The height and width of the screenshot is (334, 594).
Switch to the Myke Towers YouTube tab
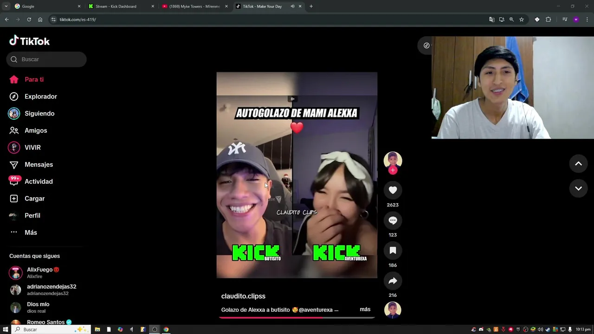point(195,6)
